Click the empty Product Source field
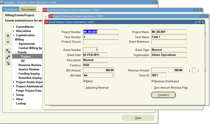Viewport: 210px width, 124px height. [101, 42]
